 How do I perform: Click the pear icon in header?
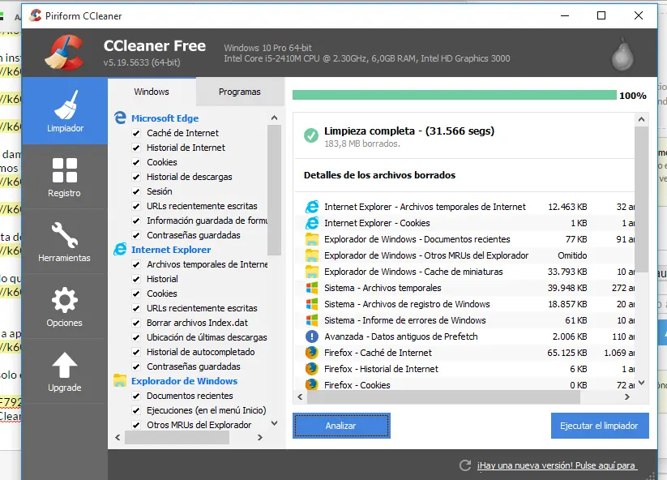(x=622, y=55)
